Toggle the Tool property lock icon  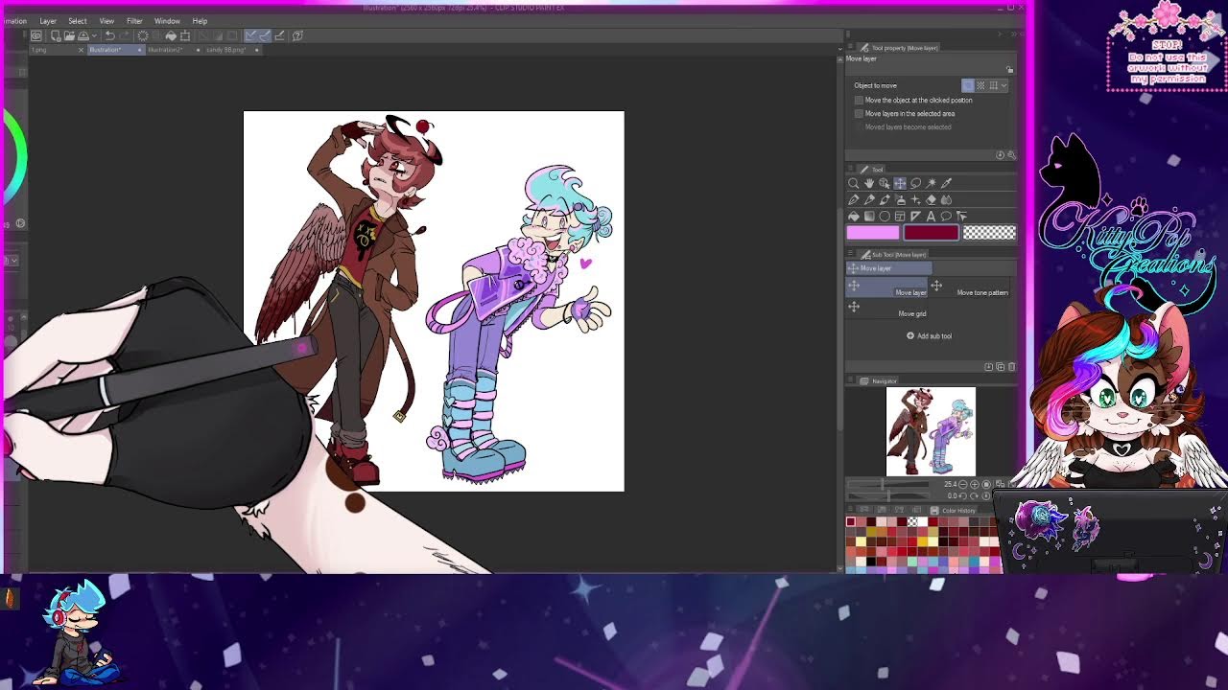pyautogui.click(x=1009, y=69)
